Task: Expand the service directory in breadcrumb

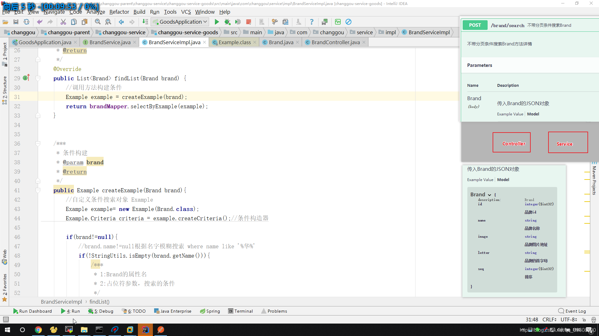Action: pos(364,32)
